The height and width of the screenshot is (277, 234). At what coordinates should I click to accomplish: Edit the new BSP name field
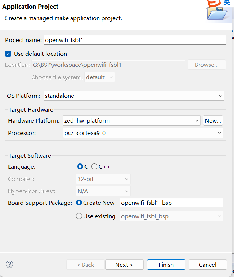point(171,203)
